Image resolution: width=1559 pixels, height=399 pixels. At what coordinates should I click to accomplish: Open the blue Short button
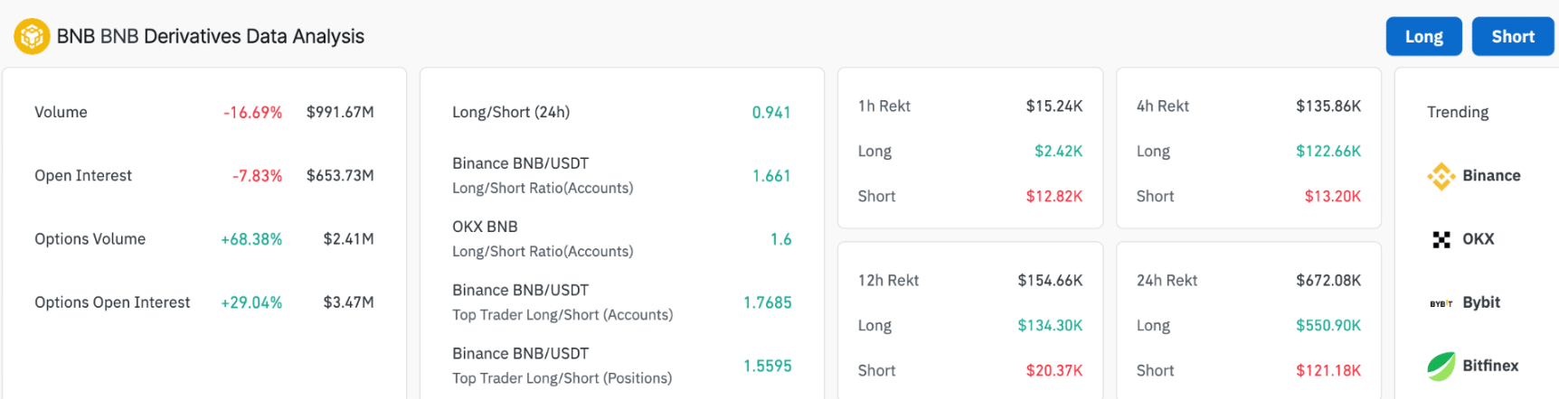click(1513, 36)
